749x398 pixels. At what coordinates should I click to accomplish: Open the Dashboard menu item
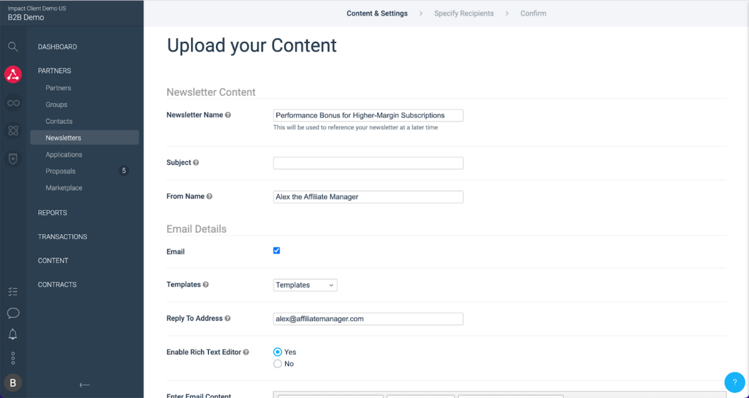click(x=57, y=46)
